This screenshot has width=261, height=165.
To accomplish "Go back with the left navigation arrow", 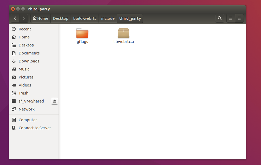I will pyautogui.click(x=15, y=18).
